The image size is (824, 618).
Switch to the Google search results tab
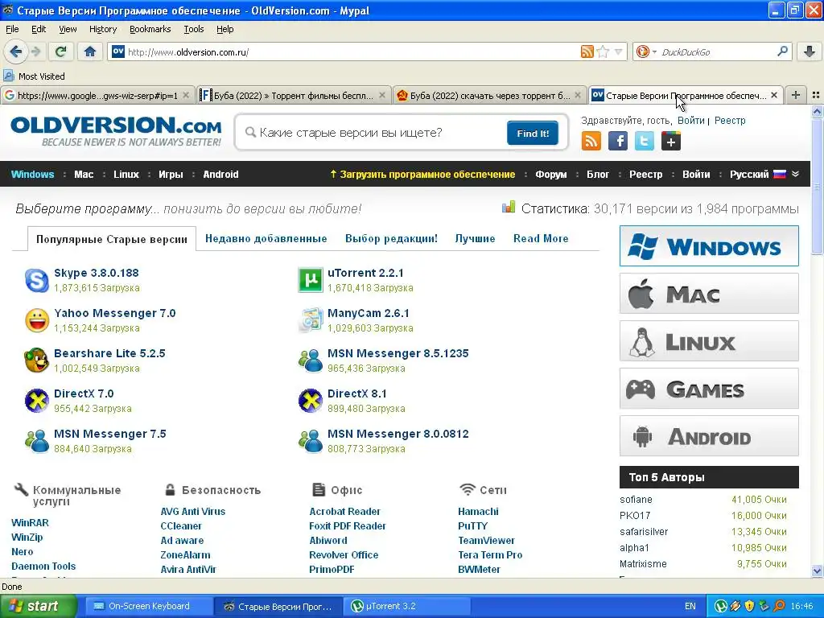[97, 95]
